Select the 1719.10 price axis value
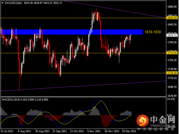The image size is (179, 134). (172, 78)
